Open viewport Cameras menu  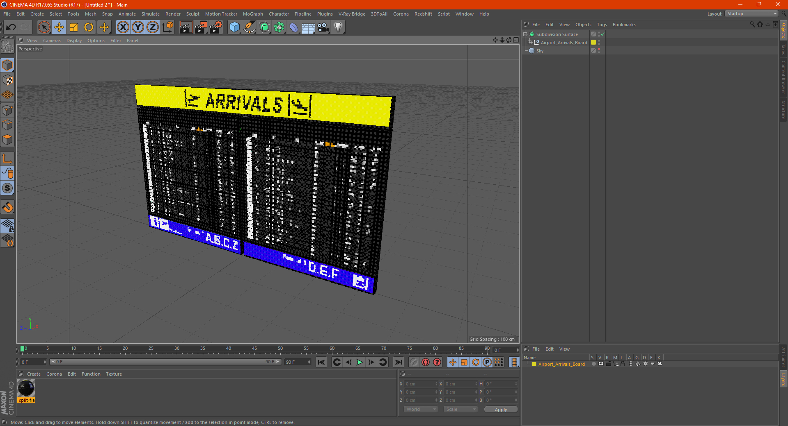[52, 41]
